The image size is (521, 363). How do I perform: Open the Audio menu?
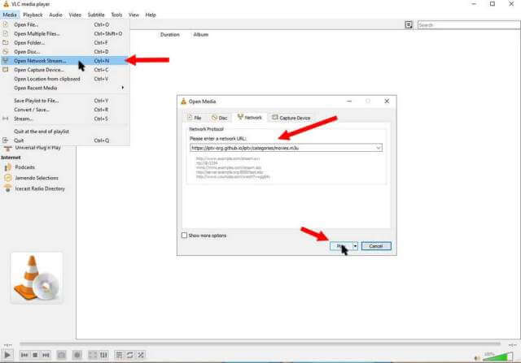pos(55,15)
